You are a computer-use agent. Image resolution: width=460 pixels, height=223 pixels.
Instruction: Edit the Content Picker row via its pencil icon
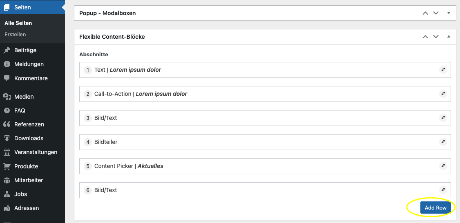tap(443, 166)
